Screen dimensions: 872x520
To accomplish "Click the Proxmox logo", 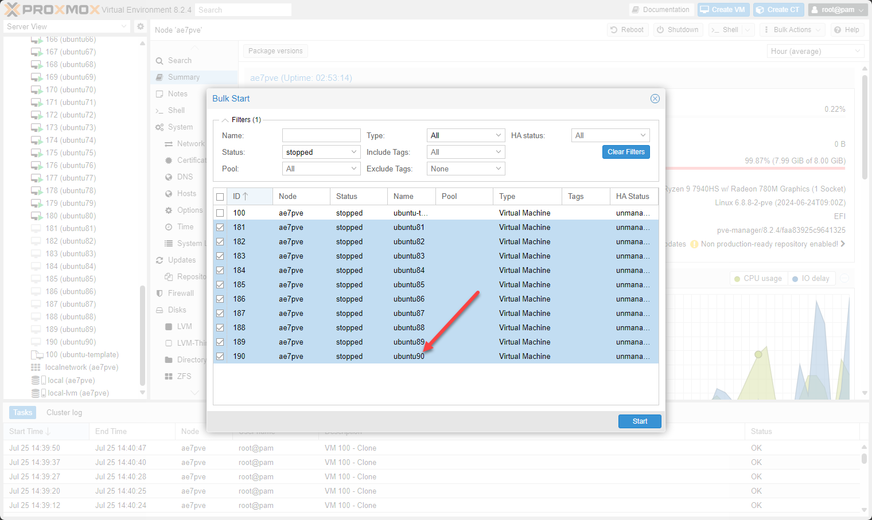I will [52, 10].
